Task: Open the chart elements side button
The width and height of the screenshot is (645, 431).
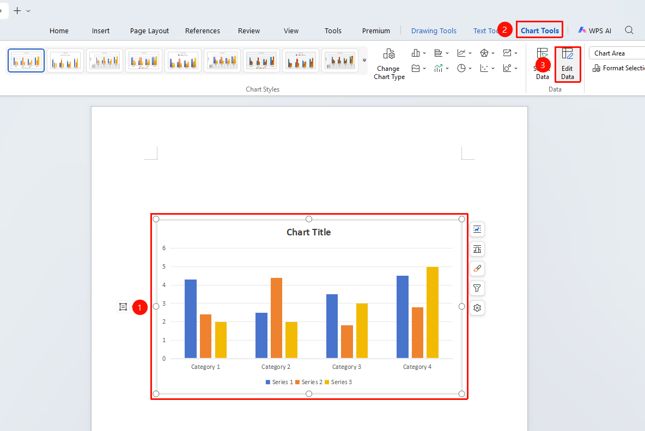Action: 477,249
